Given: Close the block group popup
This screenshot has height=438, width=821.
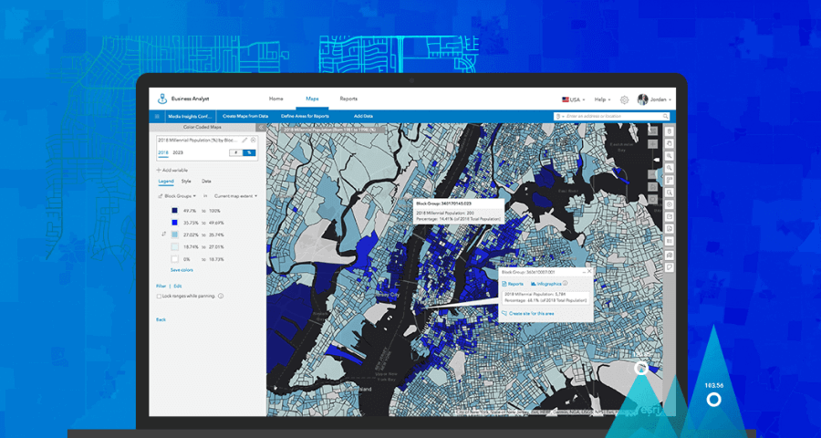Looking at the screenshot, I should click(589, 271).
